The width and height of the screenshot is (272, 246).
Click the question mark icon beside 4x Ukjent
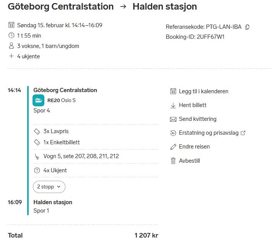pyautogui.click(x=37, y=170)
